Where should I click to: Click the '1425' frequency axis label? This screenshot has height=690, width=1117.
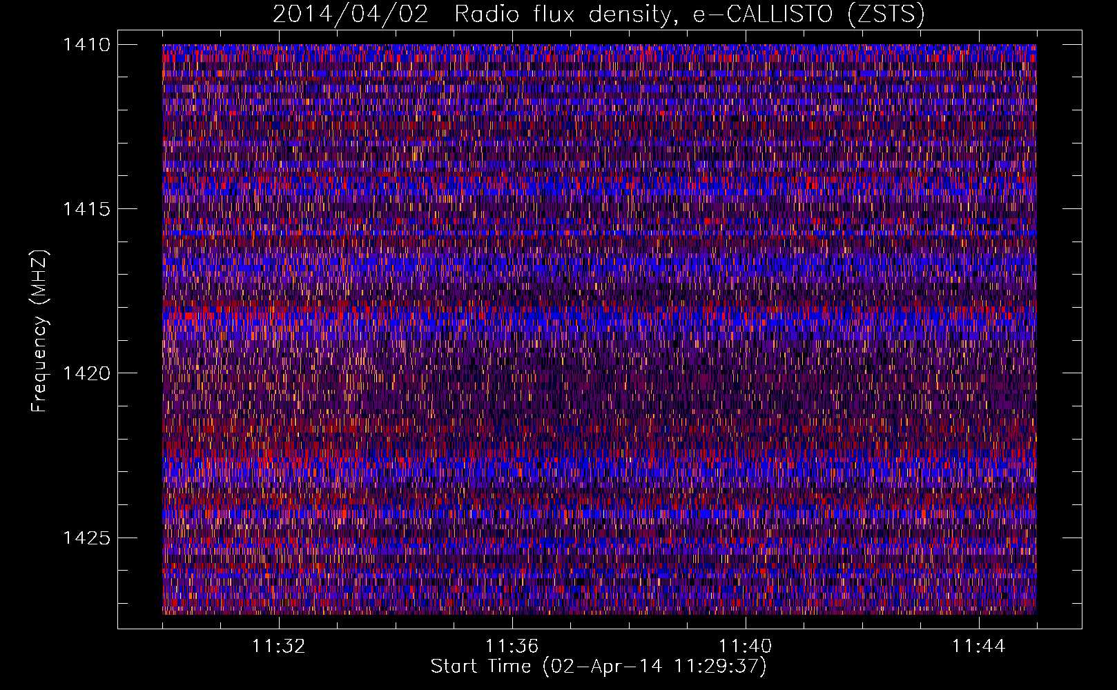point(86,538)
